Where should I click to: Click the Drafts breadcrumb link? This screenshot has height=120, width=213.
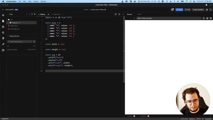(86, 10)
